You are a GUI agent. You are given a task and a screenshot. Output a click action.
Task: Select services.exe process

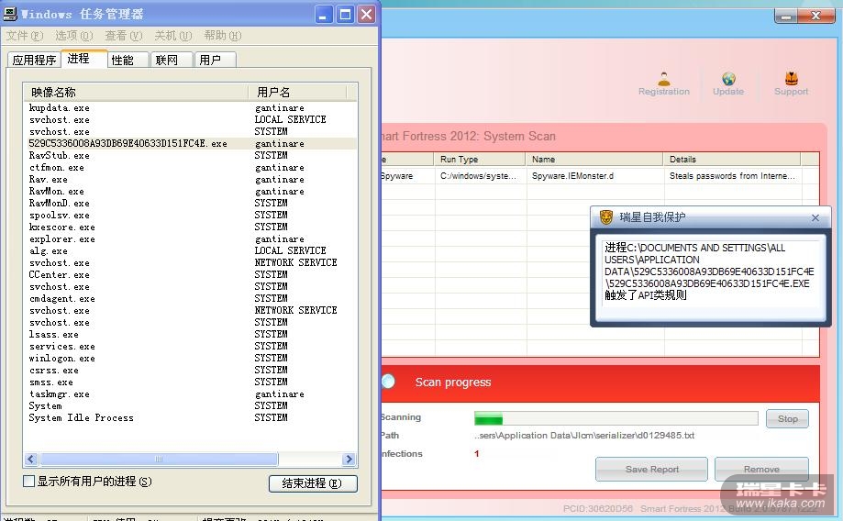click(x=191, y=346)
